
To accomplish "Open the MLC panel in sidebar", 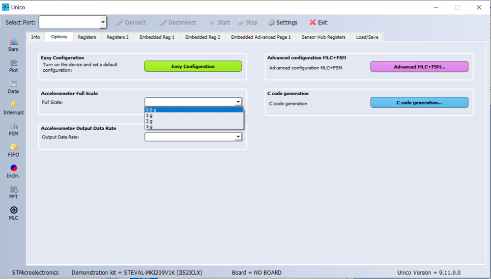I will click(x=13, y=214).
